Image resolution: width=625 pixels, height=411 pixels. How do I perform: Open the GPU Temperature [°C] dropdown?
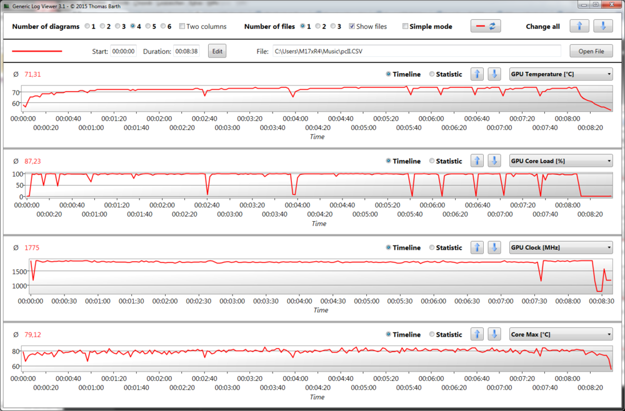[x=561, y=74]
